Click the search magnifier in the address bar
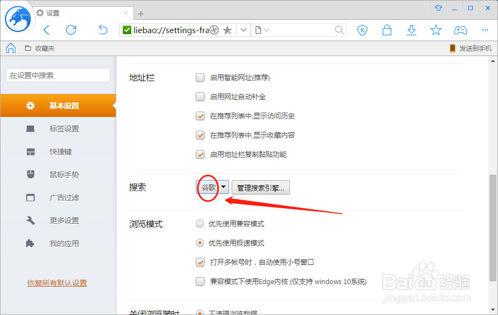 click(x=339, y=30)
